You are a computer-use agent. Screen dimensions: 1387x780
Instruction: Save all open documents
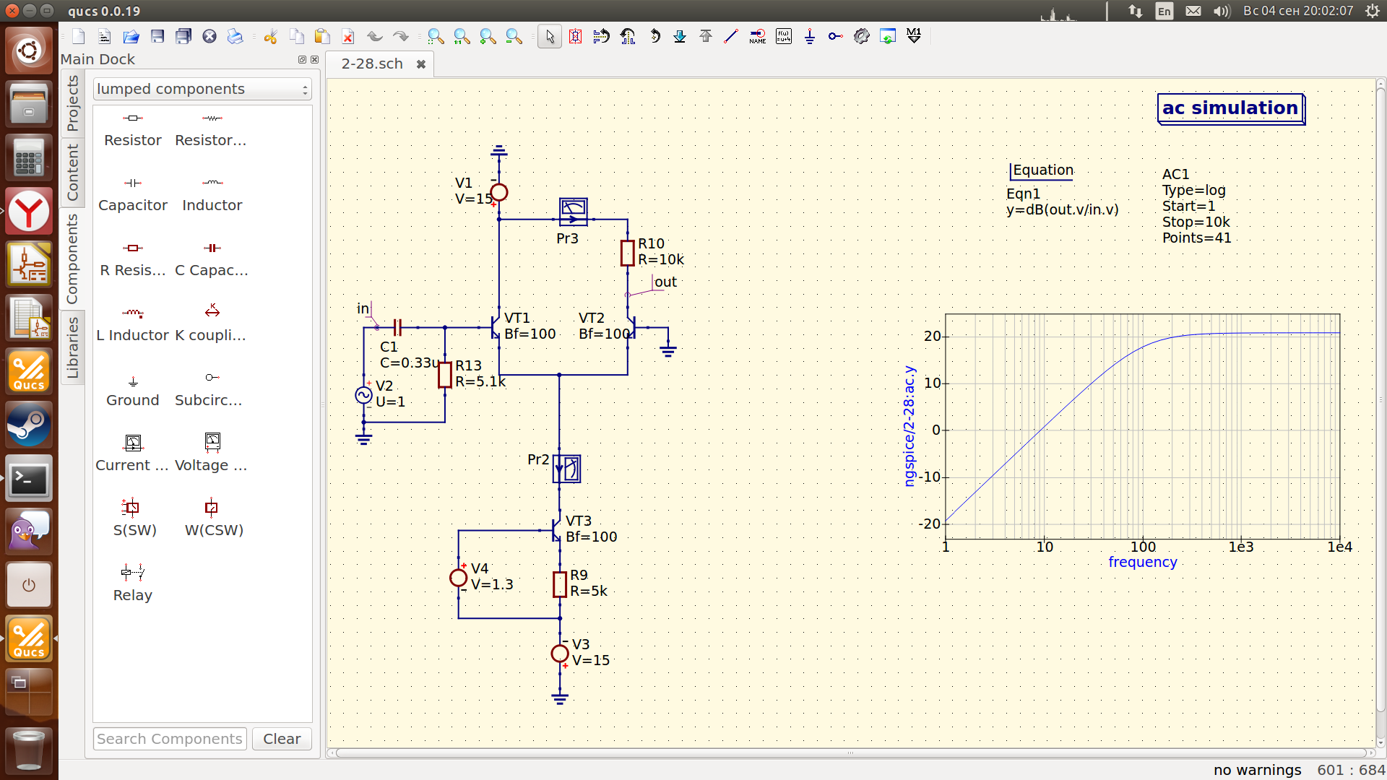tap(183, 36)
